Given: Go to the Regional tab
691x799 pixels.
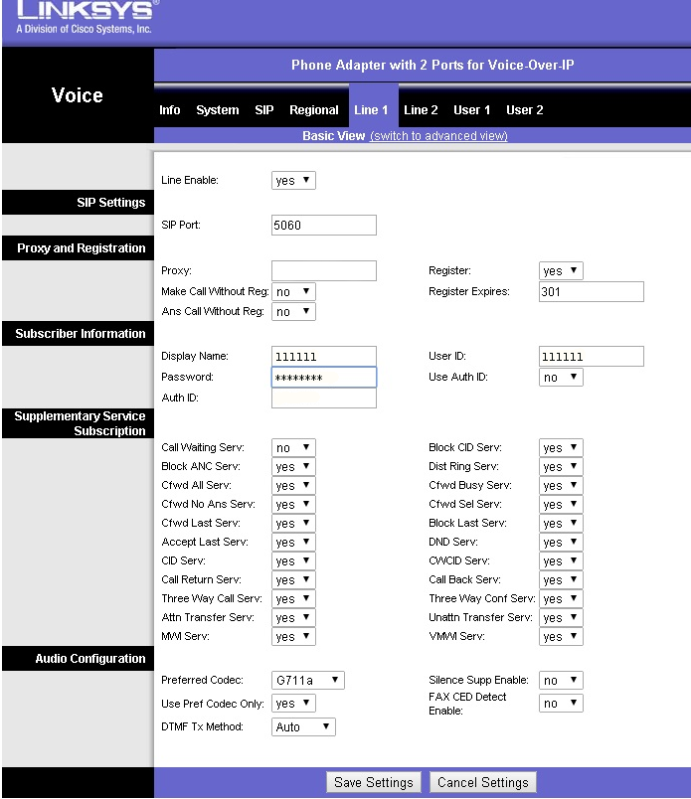Looking at the screenshot, I should [x=314, y=110].
